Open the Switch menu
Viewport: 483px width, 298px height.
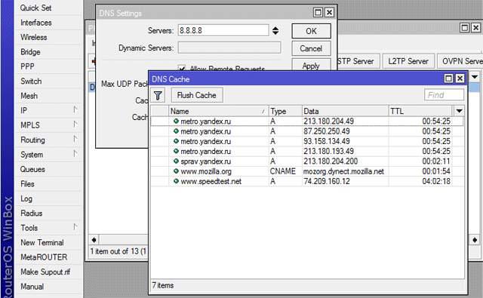31,81
